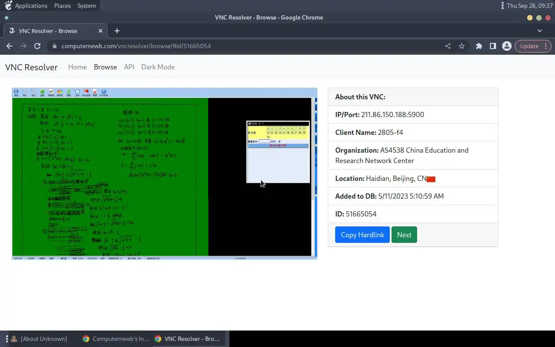
Task: Select the Client Name 2805-f4 text
Action: [x=390, y=132]
